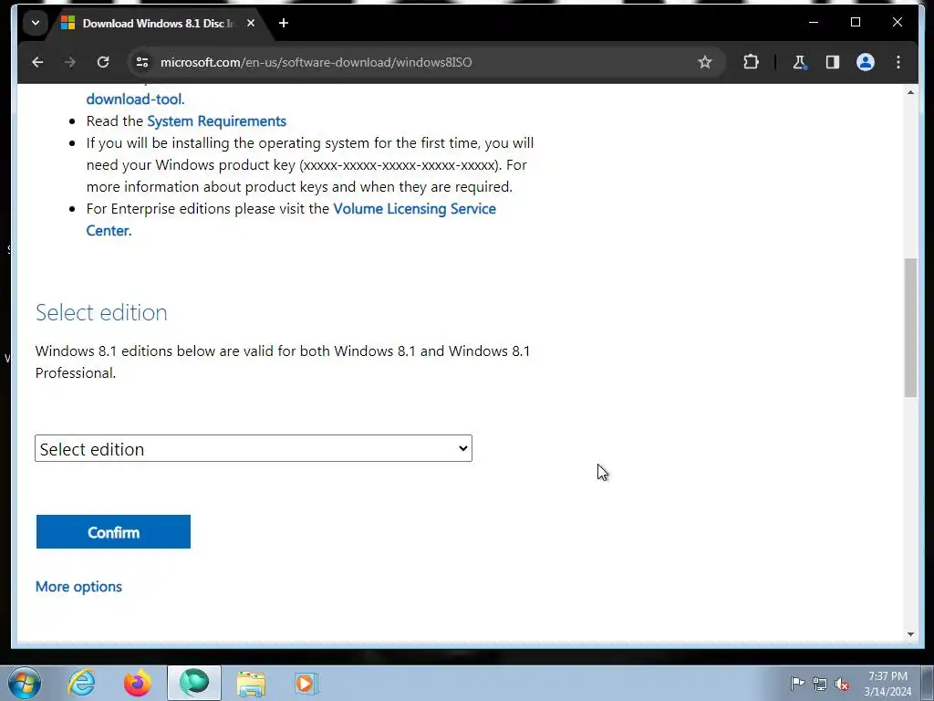Open the Chrome extensions puzzle icon

click(752, 62)
